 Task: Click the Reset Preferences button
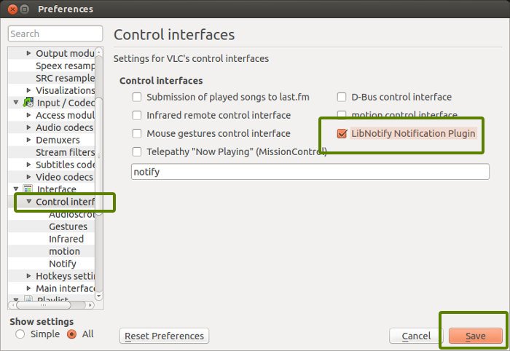pos(164,336)
